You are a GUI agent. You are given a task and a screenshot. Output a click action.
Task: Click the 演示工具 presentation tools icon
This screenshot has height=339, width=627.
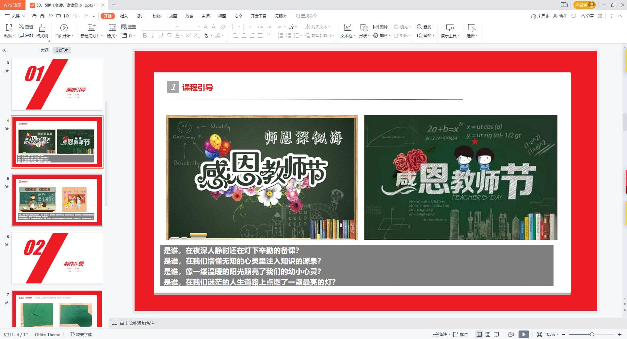pos(450,28)
